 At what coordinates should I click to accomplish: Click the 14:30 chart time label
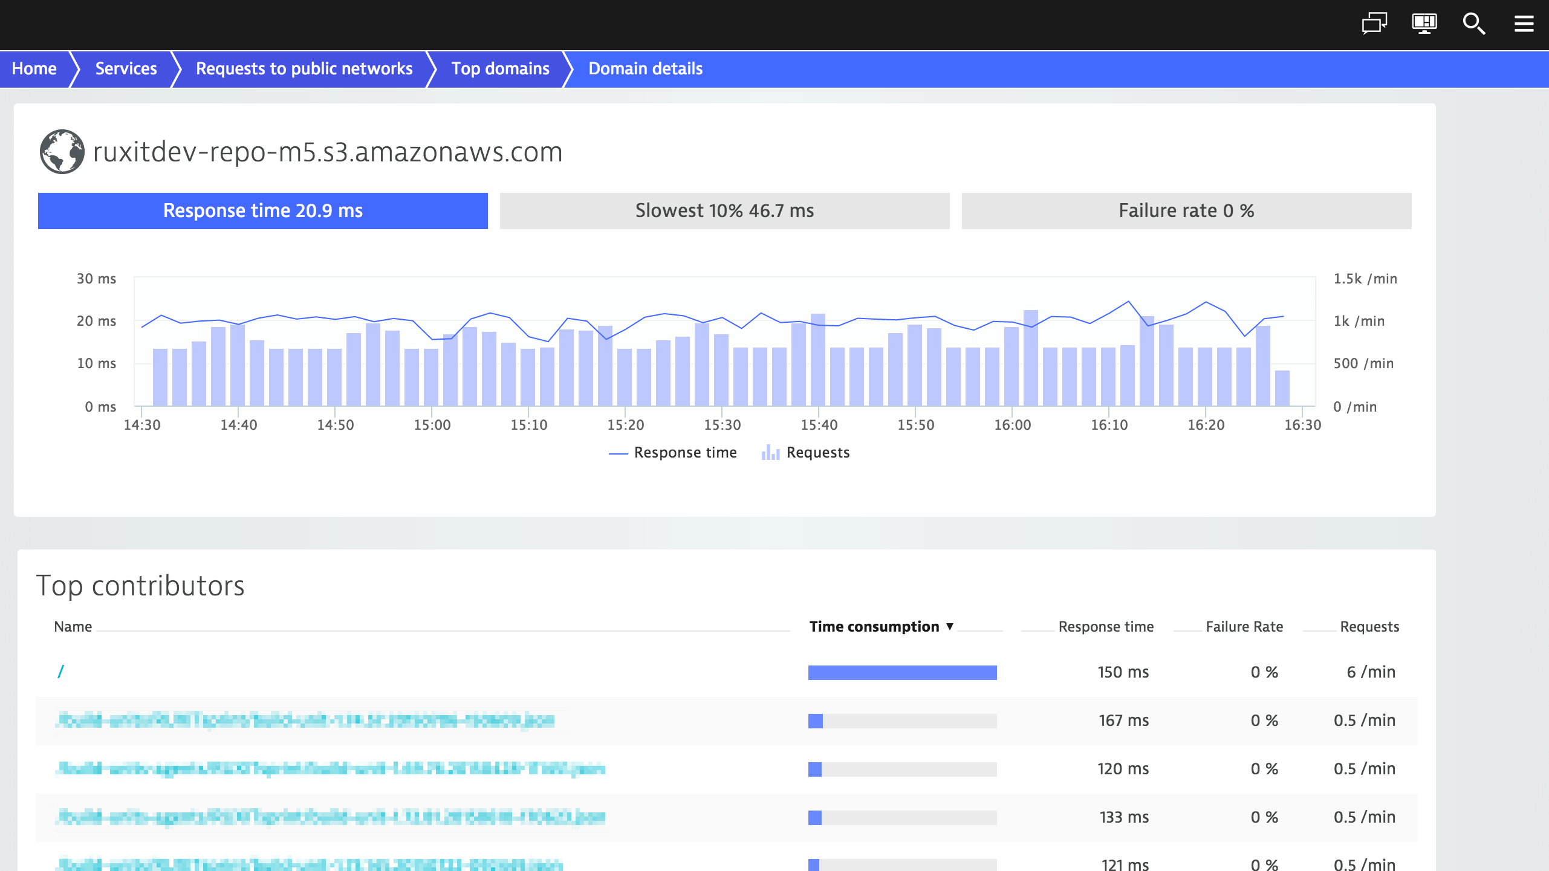click(142, 425)
